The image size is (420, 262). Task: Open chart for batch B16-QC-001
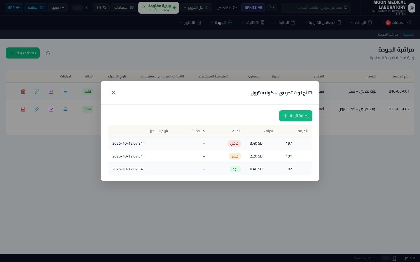(x=51, y=91)
